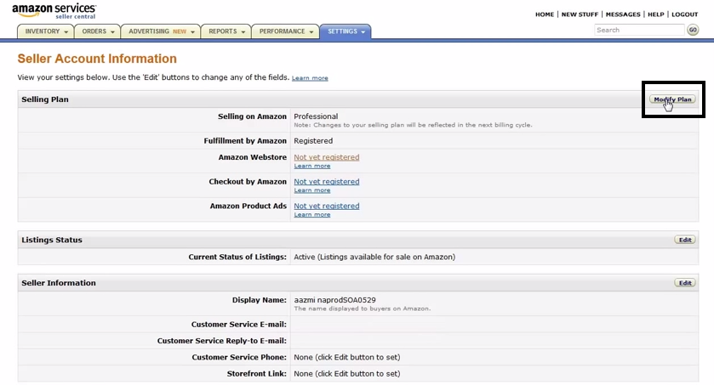Click display name aazmi naprodSOA0529
This screenshot has height=385, width=714.
click(x=334, y=300)
